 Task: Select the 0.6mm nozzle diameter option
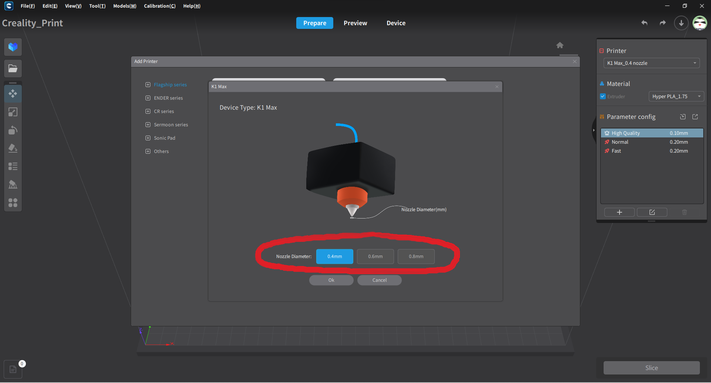375,256
